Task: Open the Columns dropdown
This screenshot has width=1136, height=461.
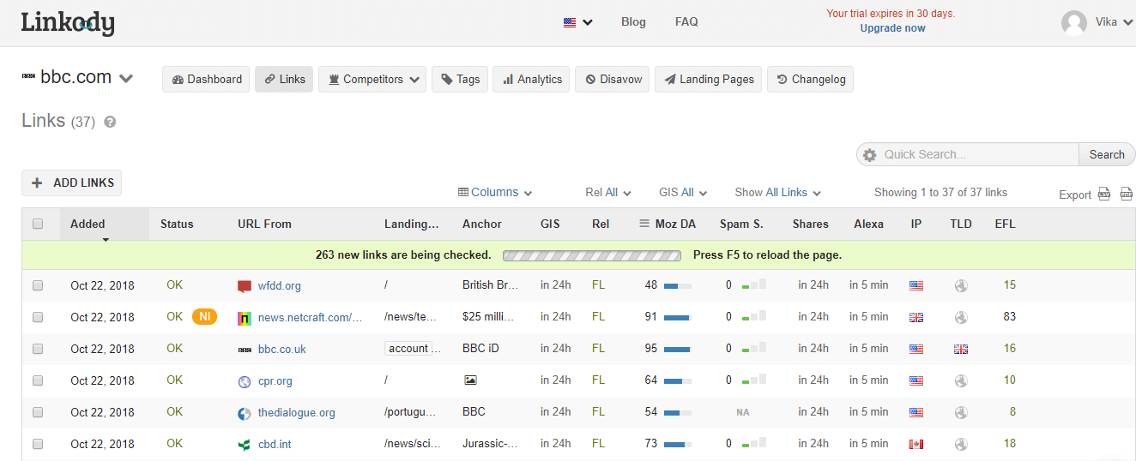Action: pos(495,192)
